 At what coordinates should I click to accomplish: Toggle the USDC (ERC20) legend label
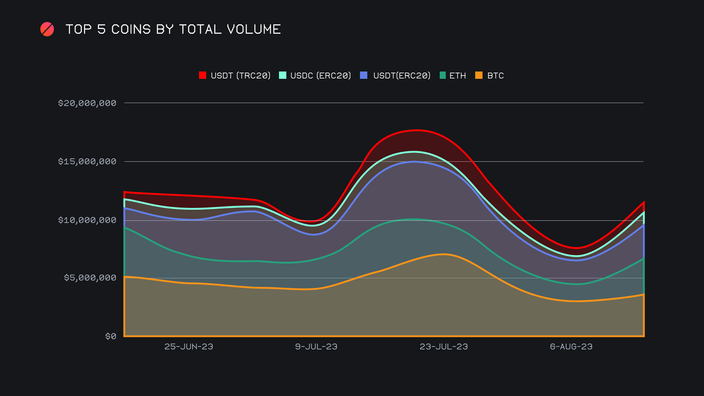[x=320, y=76]
